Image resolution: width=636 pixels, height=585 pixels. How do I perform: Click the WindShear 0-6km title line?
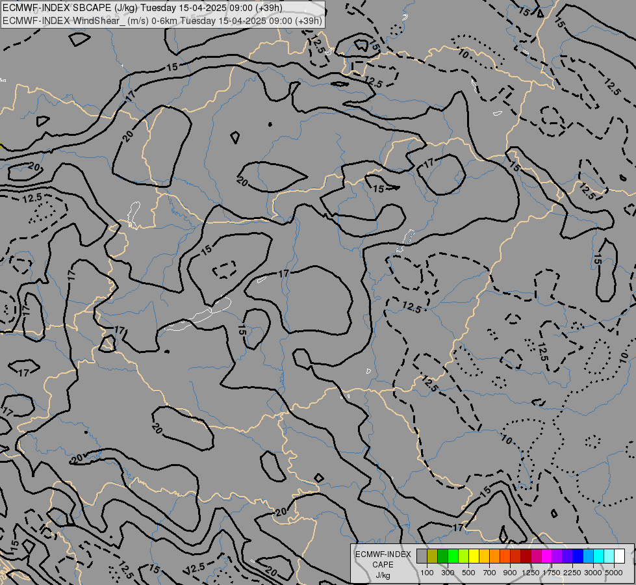tap(162, 20)
